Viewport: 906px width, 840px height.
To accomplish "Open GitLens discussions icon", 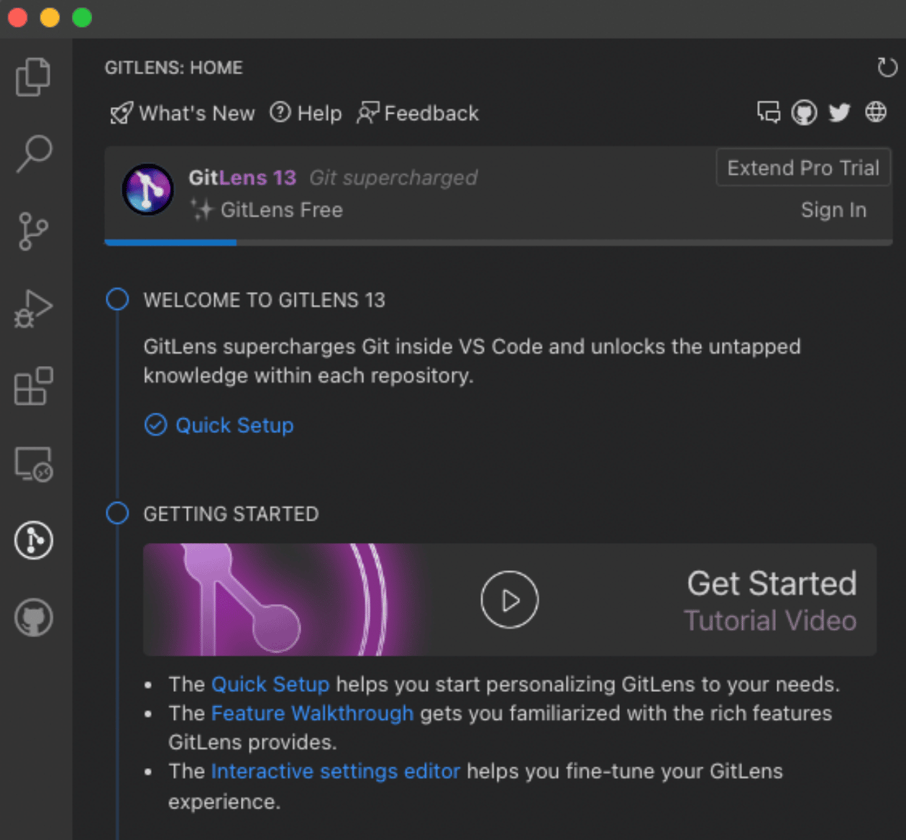I will 769,112.
